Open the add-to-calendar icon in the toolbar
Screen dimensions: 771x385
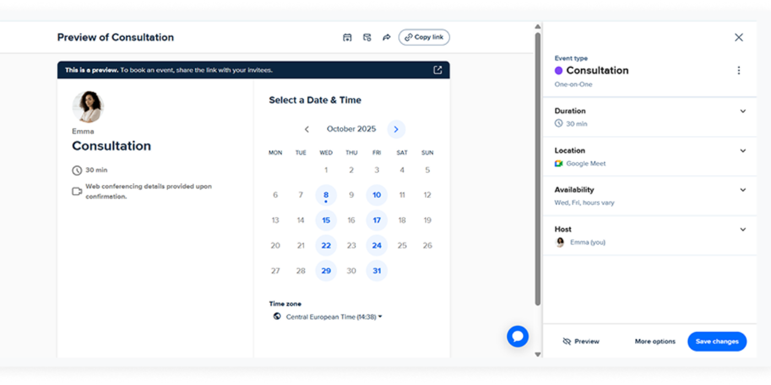[348, 37]
